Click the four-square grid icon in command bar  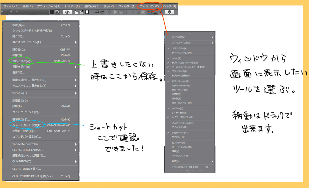[x=52, y=12]
